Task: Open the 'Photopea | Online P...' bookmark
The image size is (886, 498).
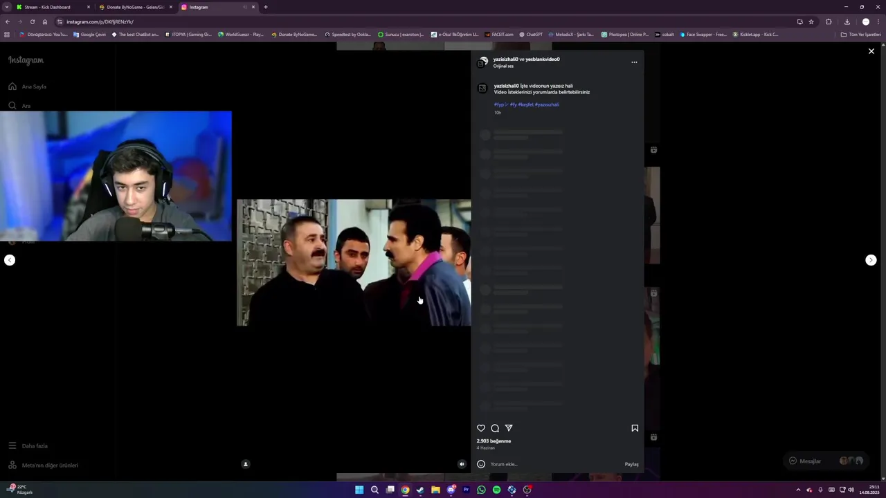Action: pyautogui.click(x=625, y=34)
